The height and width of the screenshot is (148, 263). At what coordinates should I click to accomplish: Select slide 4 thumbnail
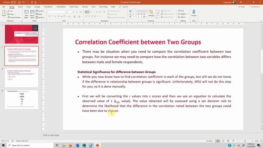(x=21, y=99)
